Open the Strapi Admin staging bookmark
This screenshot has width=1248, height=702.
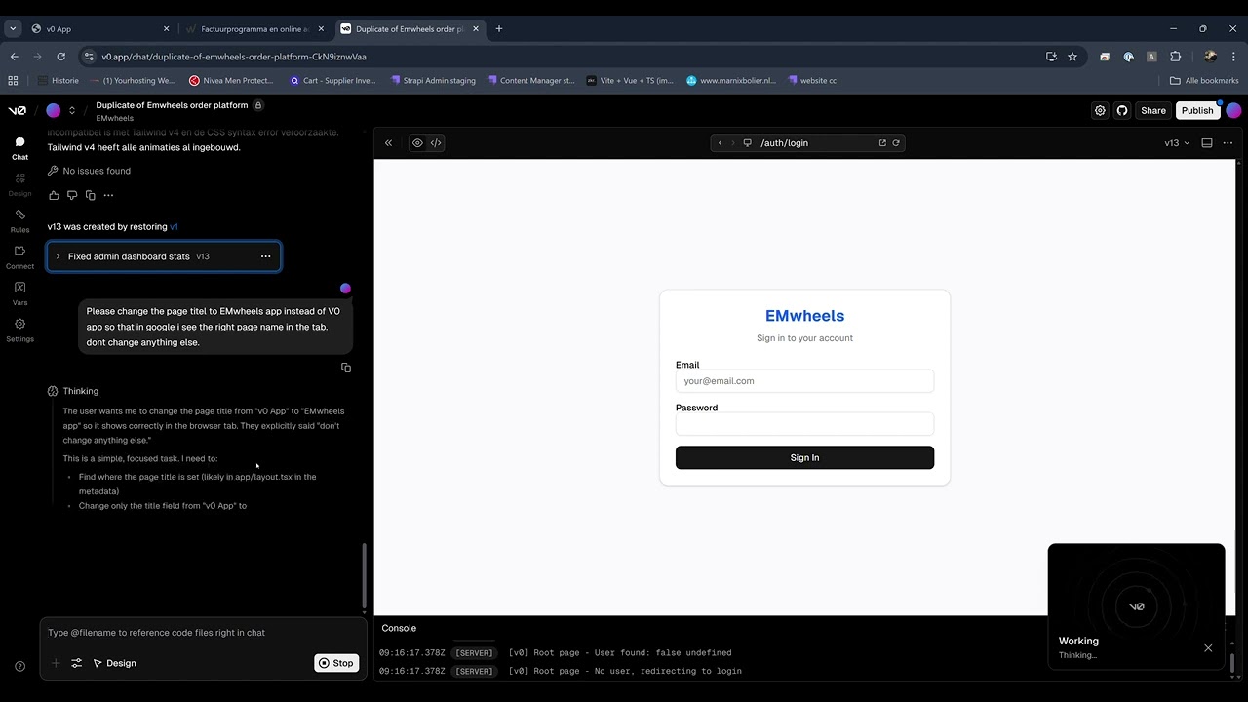click(431, 81)
